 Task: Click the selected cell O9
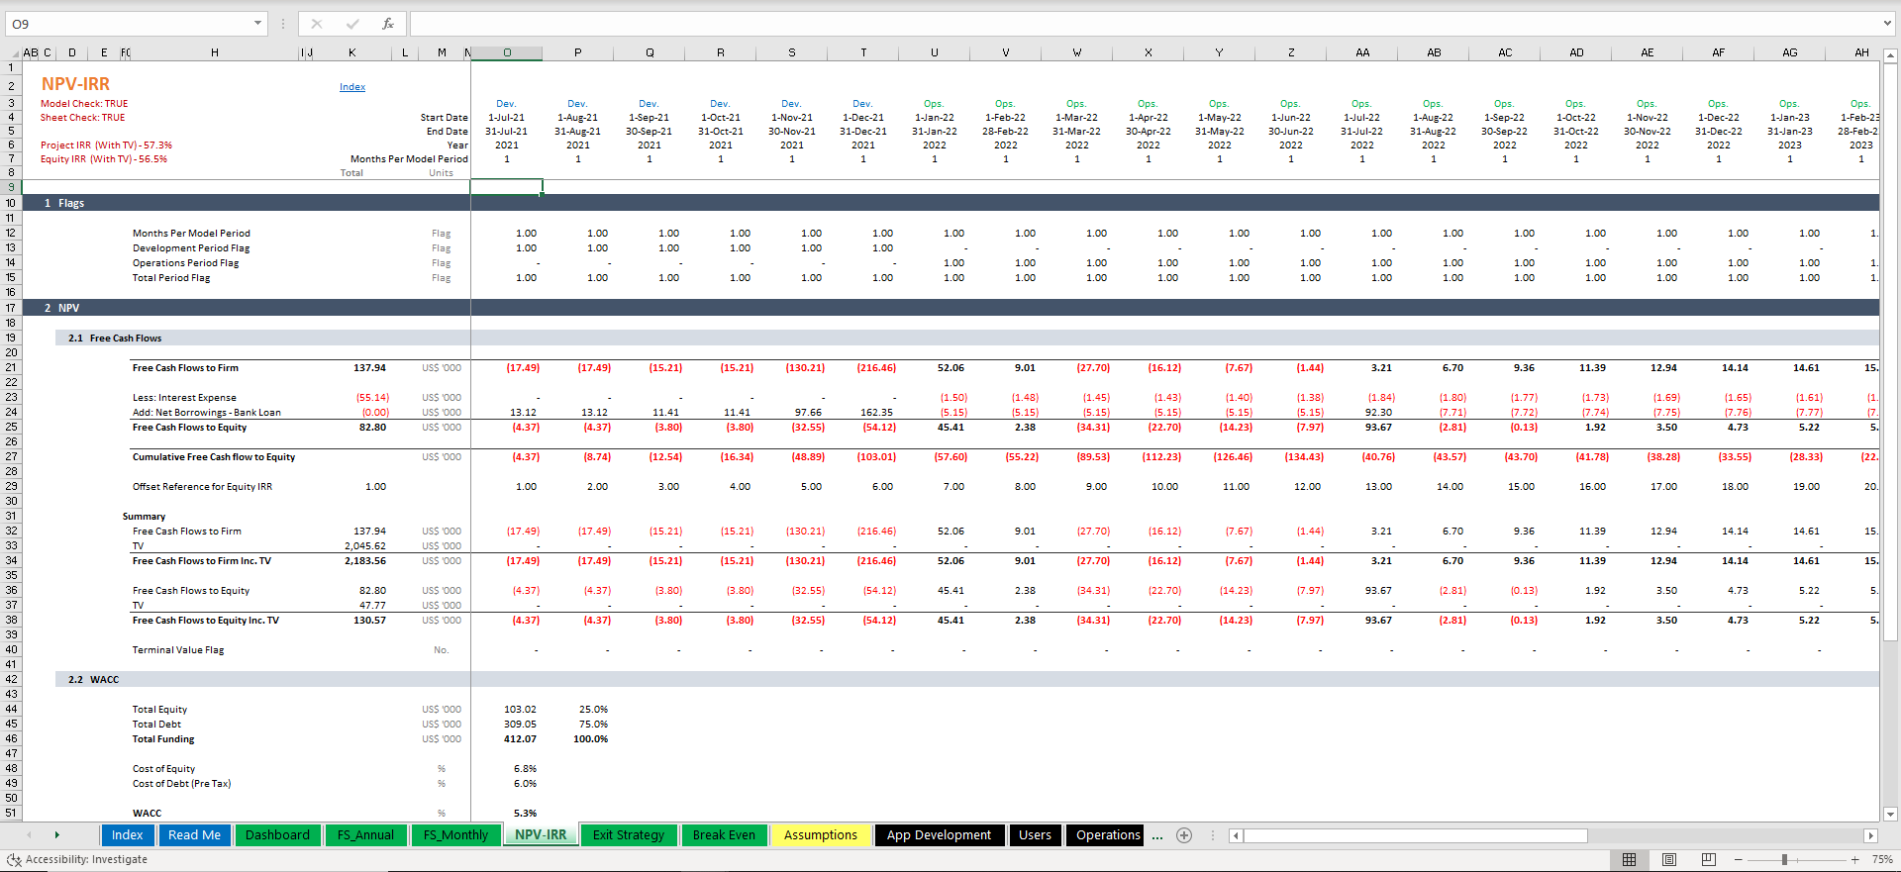point(507,187)
